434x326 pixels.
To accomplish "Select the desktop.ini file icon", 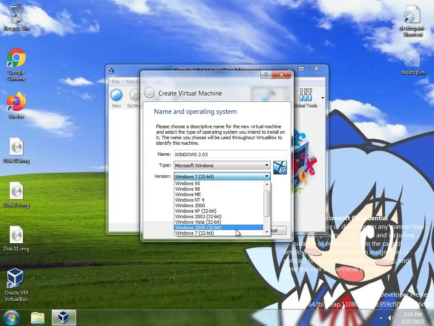I will (x=413, y=62).
